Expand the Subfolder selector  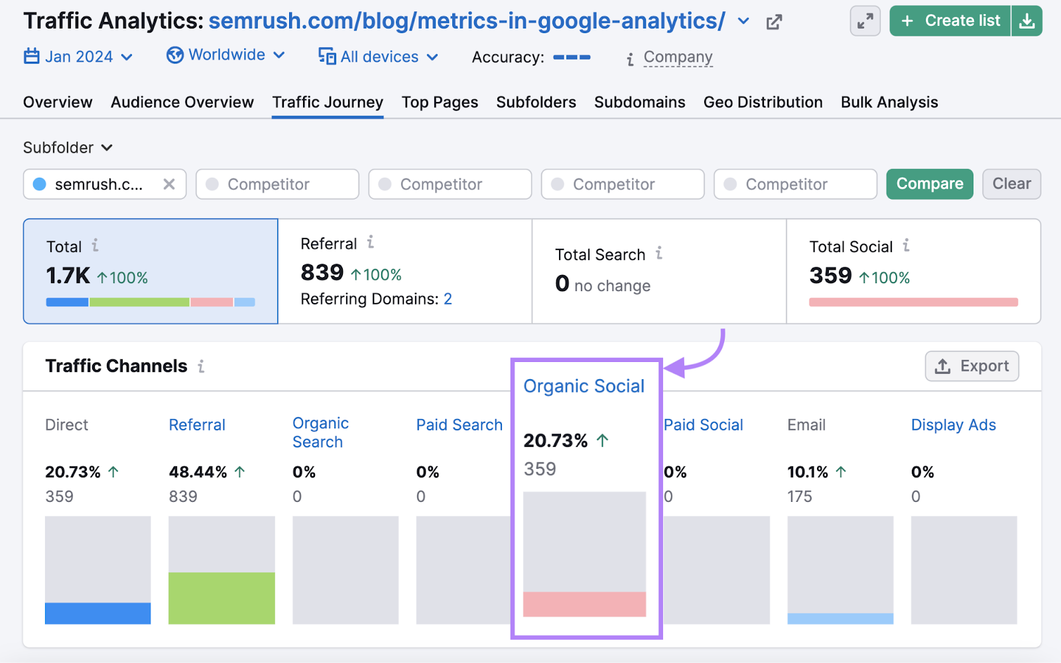tap(68, 147)
